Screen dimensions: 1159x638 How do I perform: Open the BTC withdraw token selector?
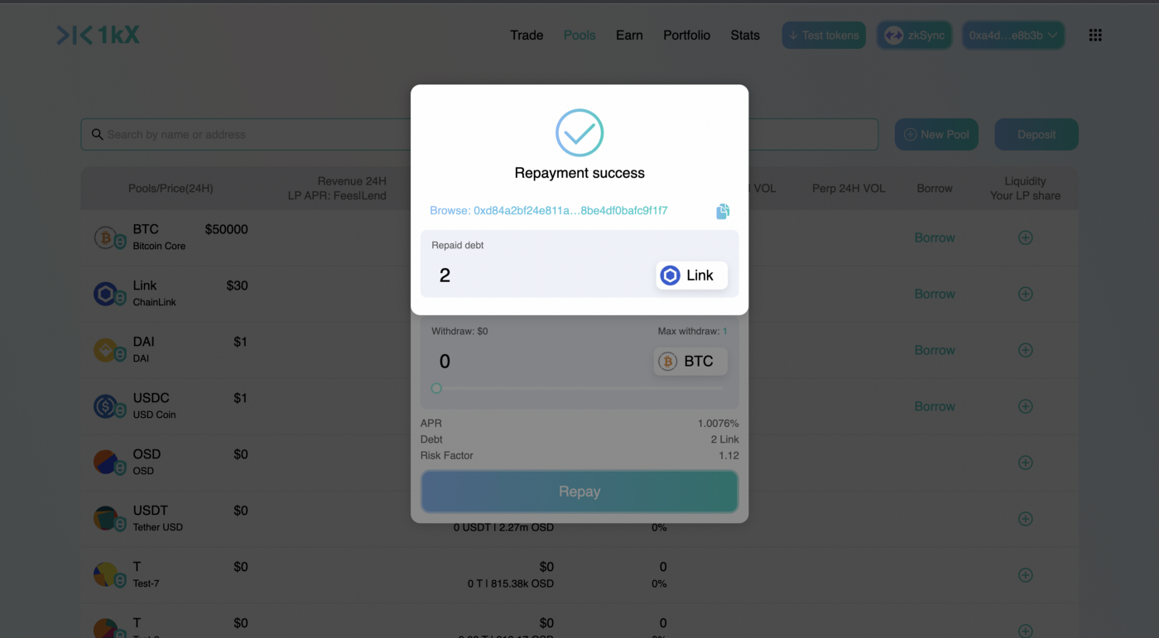(x=690, y=362)
